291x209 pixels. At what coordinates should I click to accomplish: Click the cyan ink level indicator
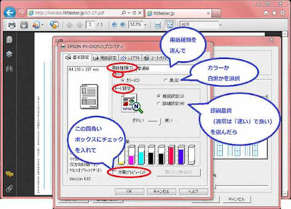coord(142,154)
